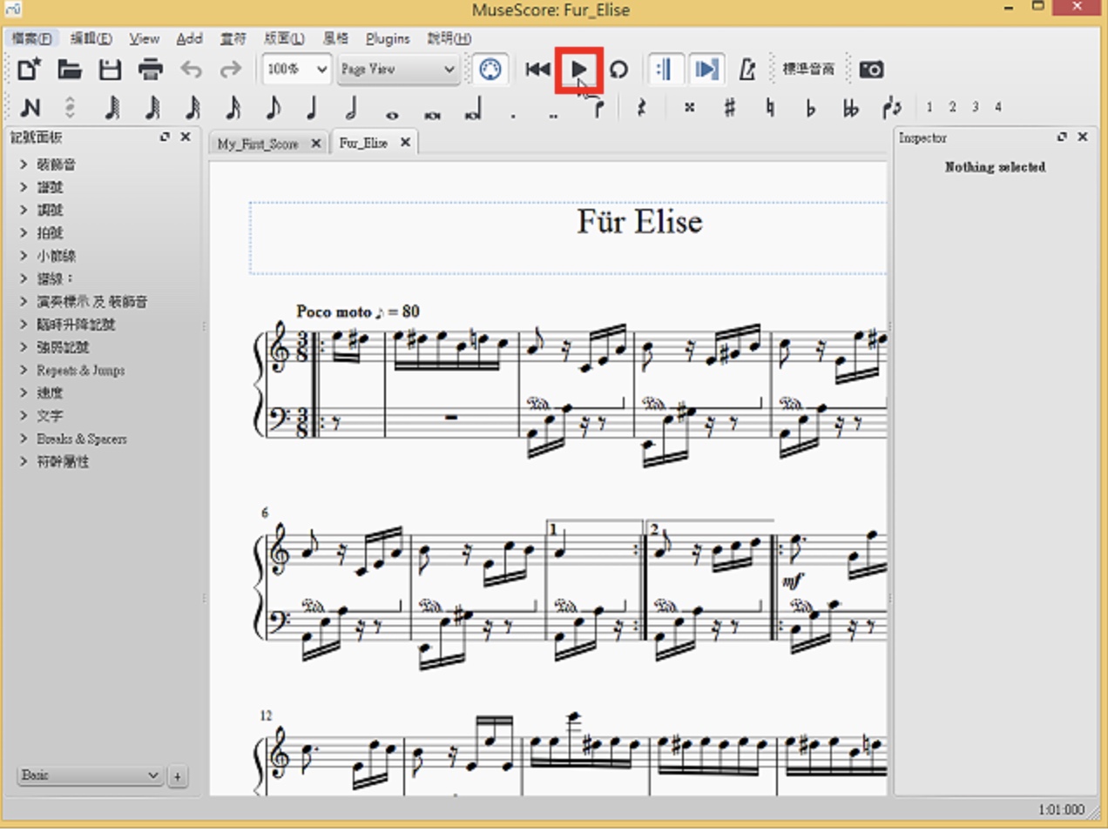Viewport: 1108px width, 832px height.
Task: Flip note stem direction
Action: [891, 107]
